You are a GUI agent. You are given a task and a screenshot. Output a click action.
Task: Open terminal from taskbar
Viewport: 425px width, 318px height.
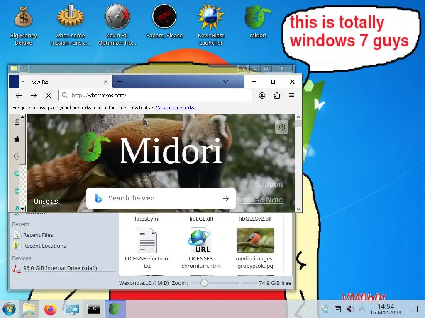(94, 309)
